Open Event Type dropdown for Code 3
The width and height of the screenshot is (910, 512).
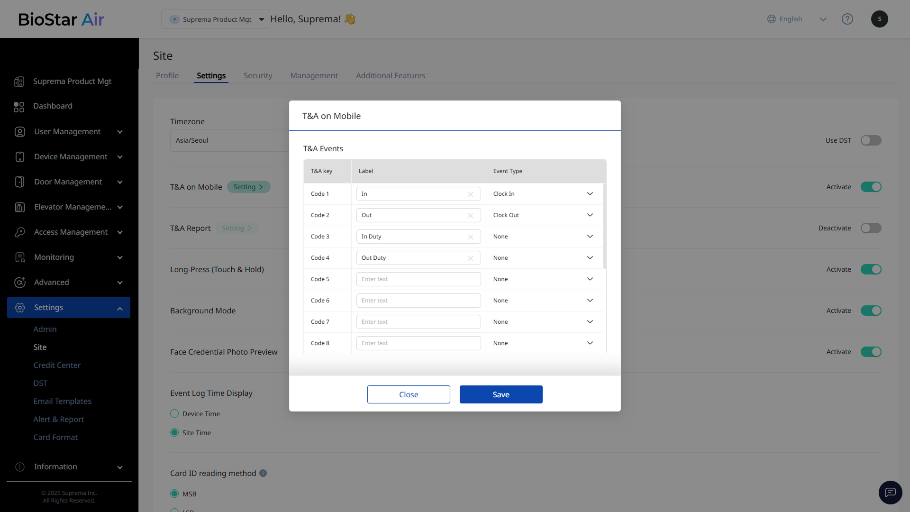[x=543, y=237]
